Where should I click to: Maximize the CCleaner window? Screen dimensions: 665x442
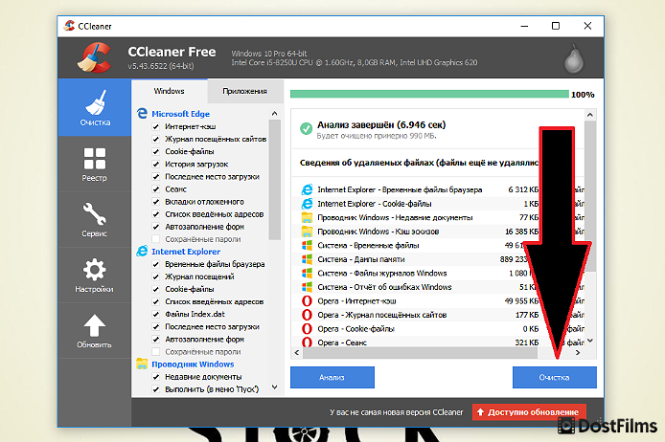[556, 26]
